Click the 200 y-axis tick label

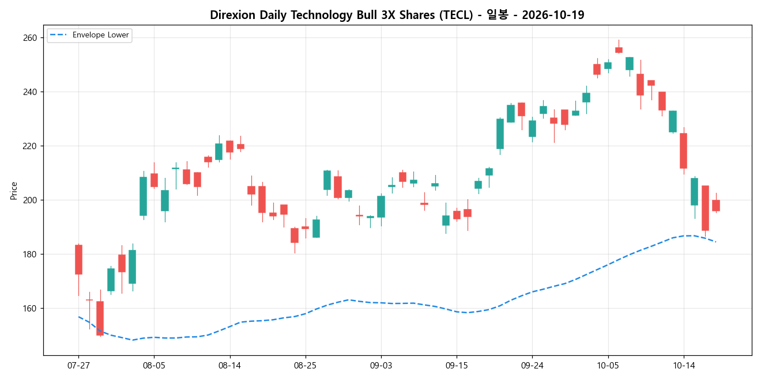tap(30, 200)
